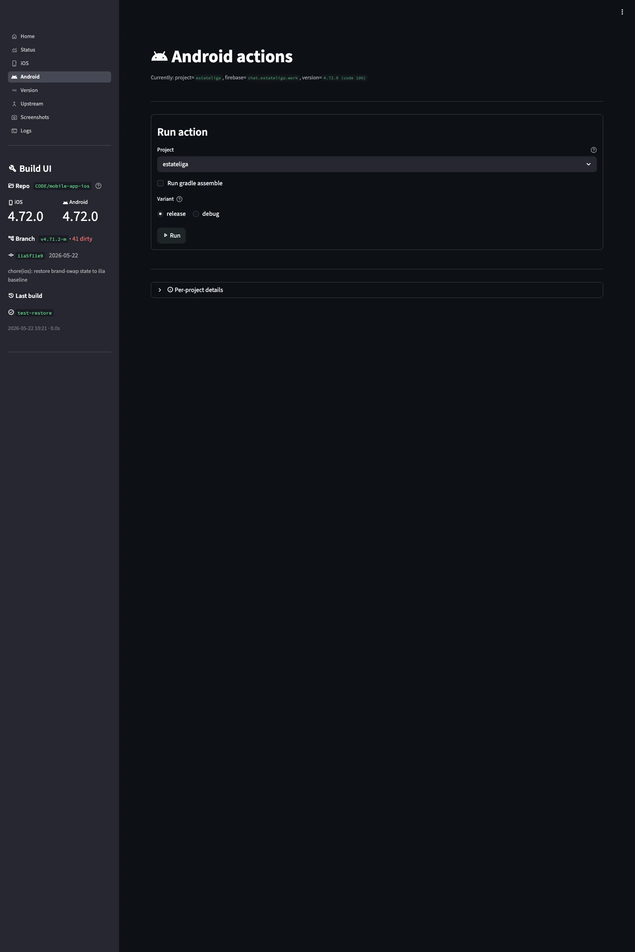Click the Screenshots camera icon
Image resolution: width=635 pixels, height=952 pixels.
tap(14, 117)
